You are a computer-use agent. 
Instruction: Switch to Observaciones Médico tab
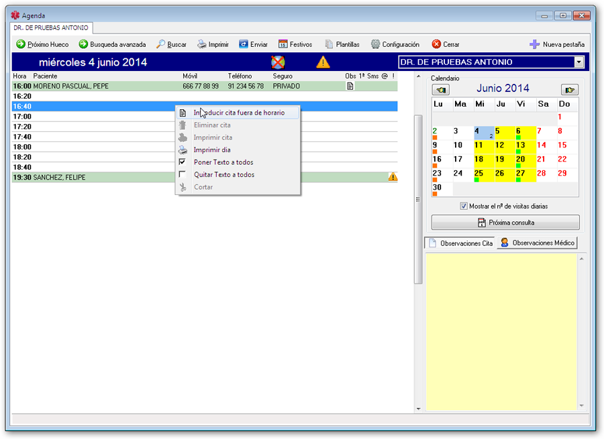(x=537, y=243)
